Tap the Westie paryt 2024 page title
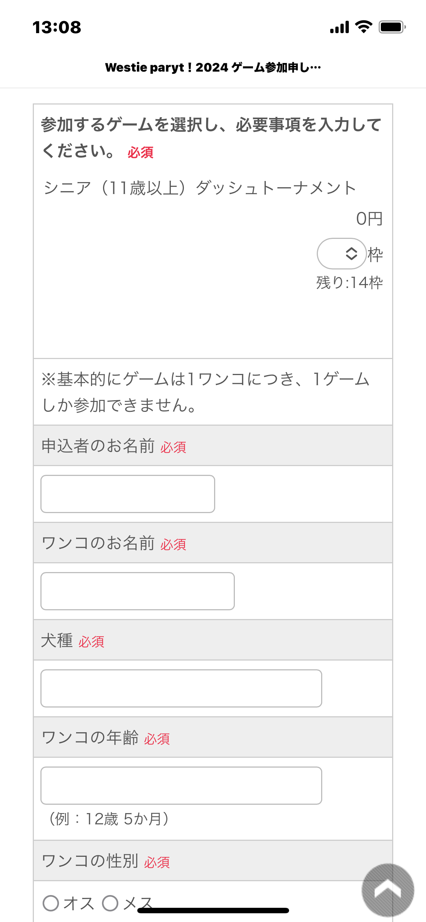This screenshot has height=922, width=426. click(213, 67)
